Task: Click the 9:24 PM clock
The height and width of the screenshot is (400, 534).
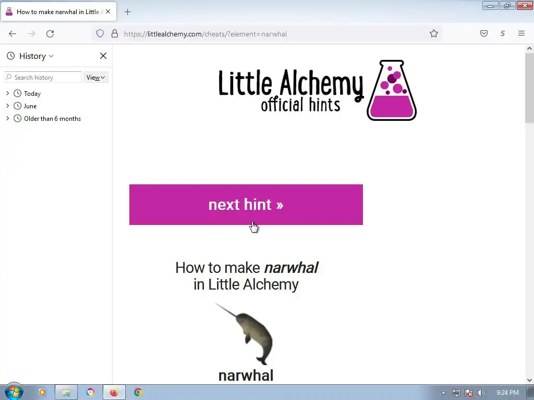Action: pyautogui.click(x=507, y=393)
